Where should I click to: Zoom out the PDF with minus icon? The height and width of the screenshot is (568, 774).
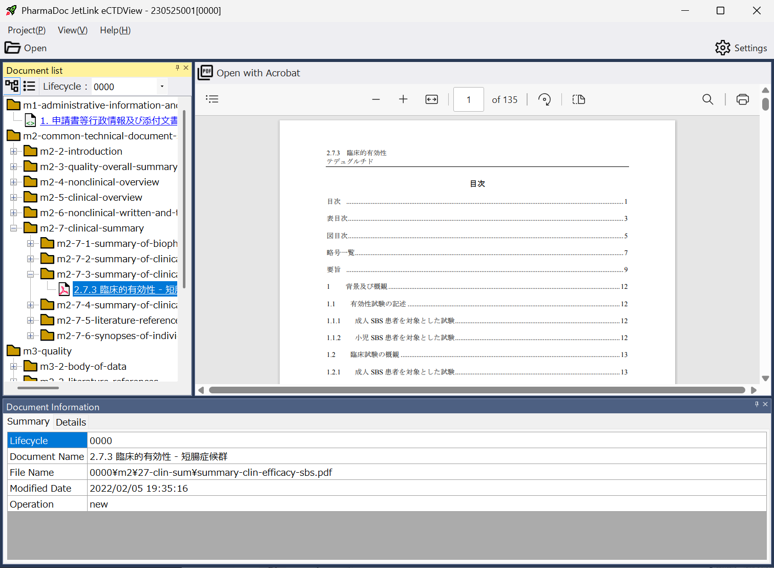[376, 99]
